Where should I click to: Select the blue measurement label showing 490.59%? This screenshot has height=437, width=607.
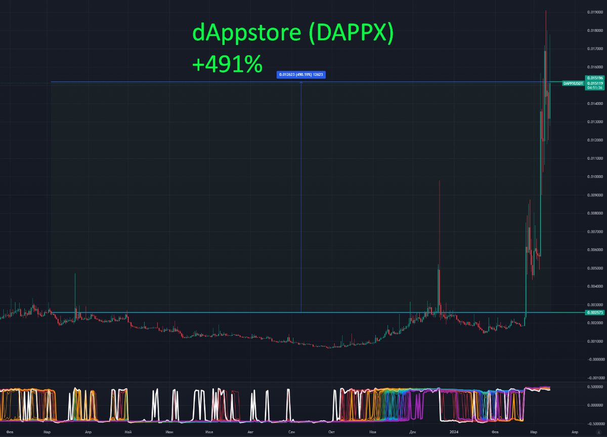[300, 75]
